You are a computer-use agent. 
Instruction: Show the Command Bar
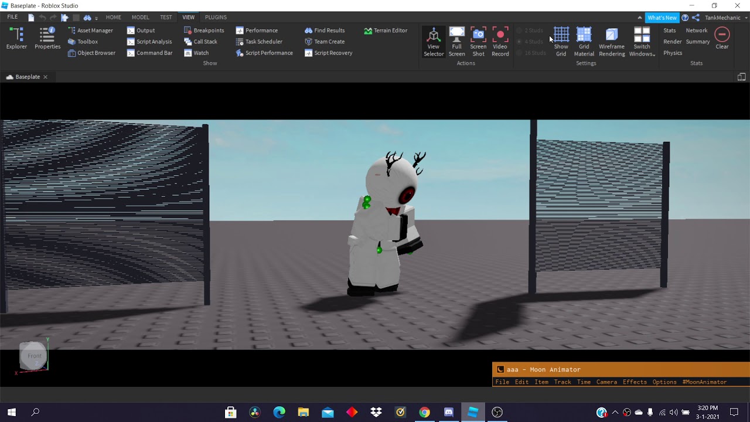pyautogui.click(x=149, y=53)
